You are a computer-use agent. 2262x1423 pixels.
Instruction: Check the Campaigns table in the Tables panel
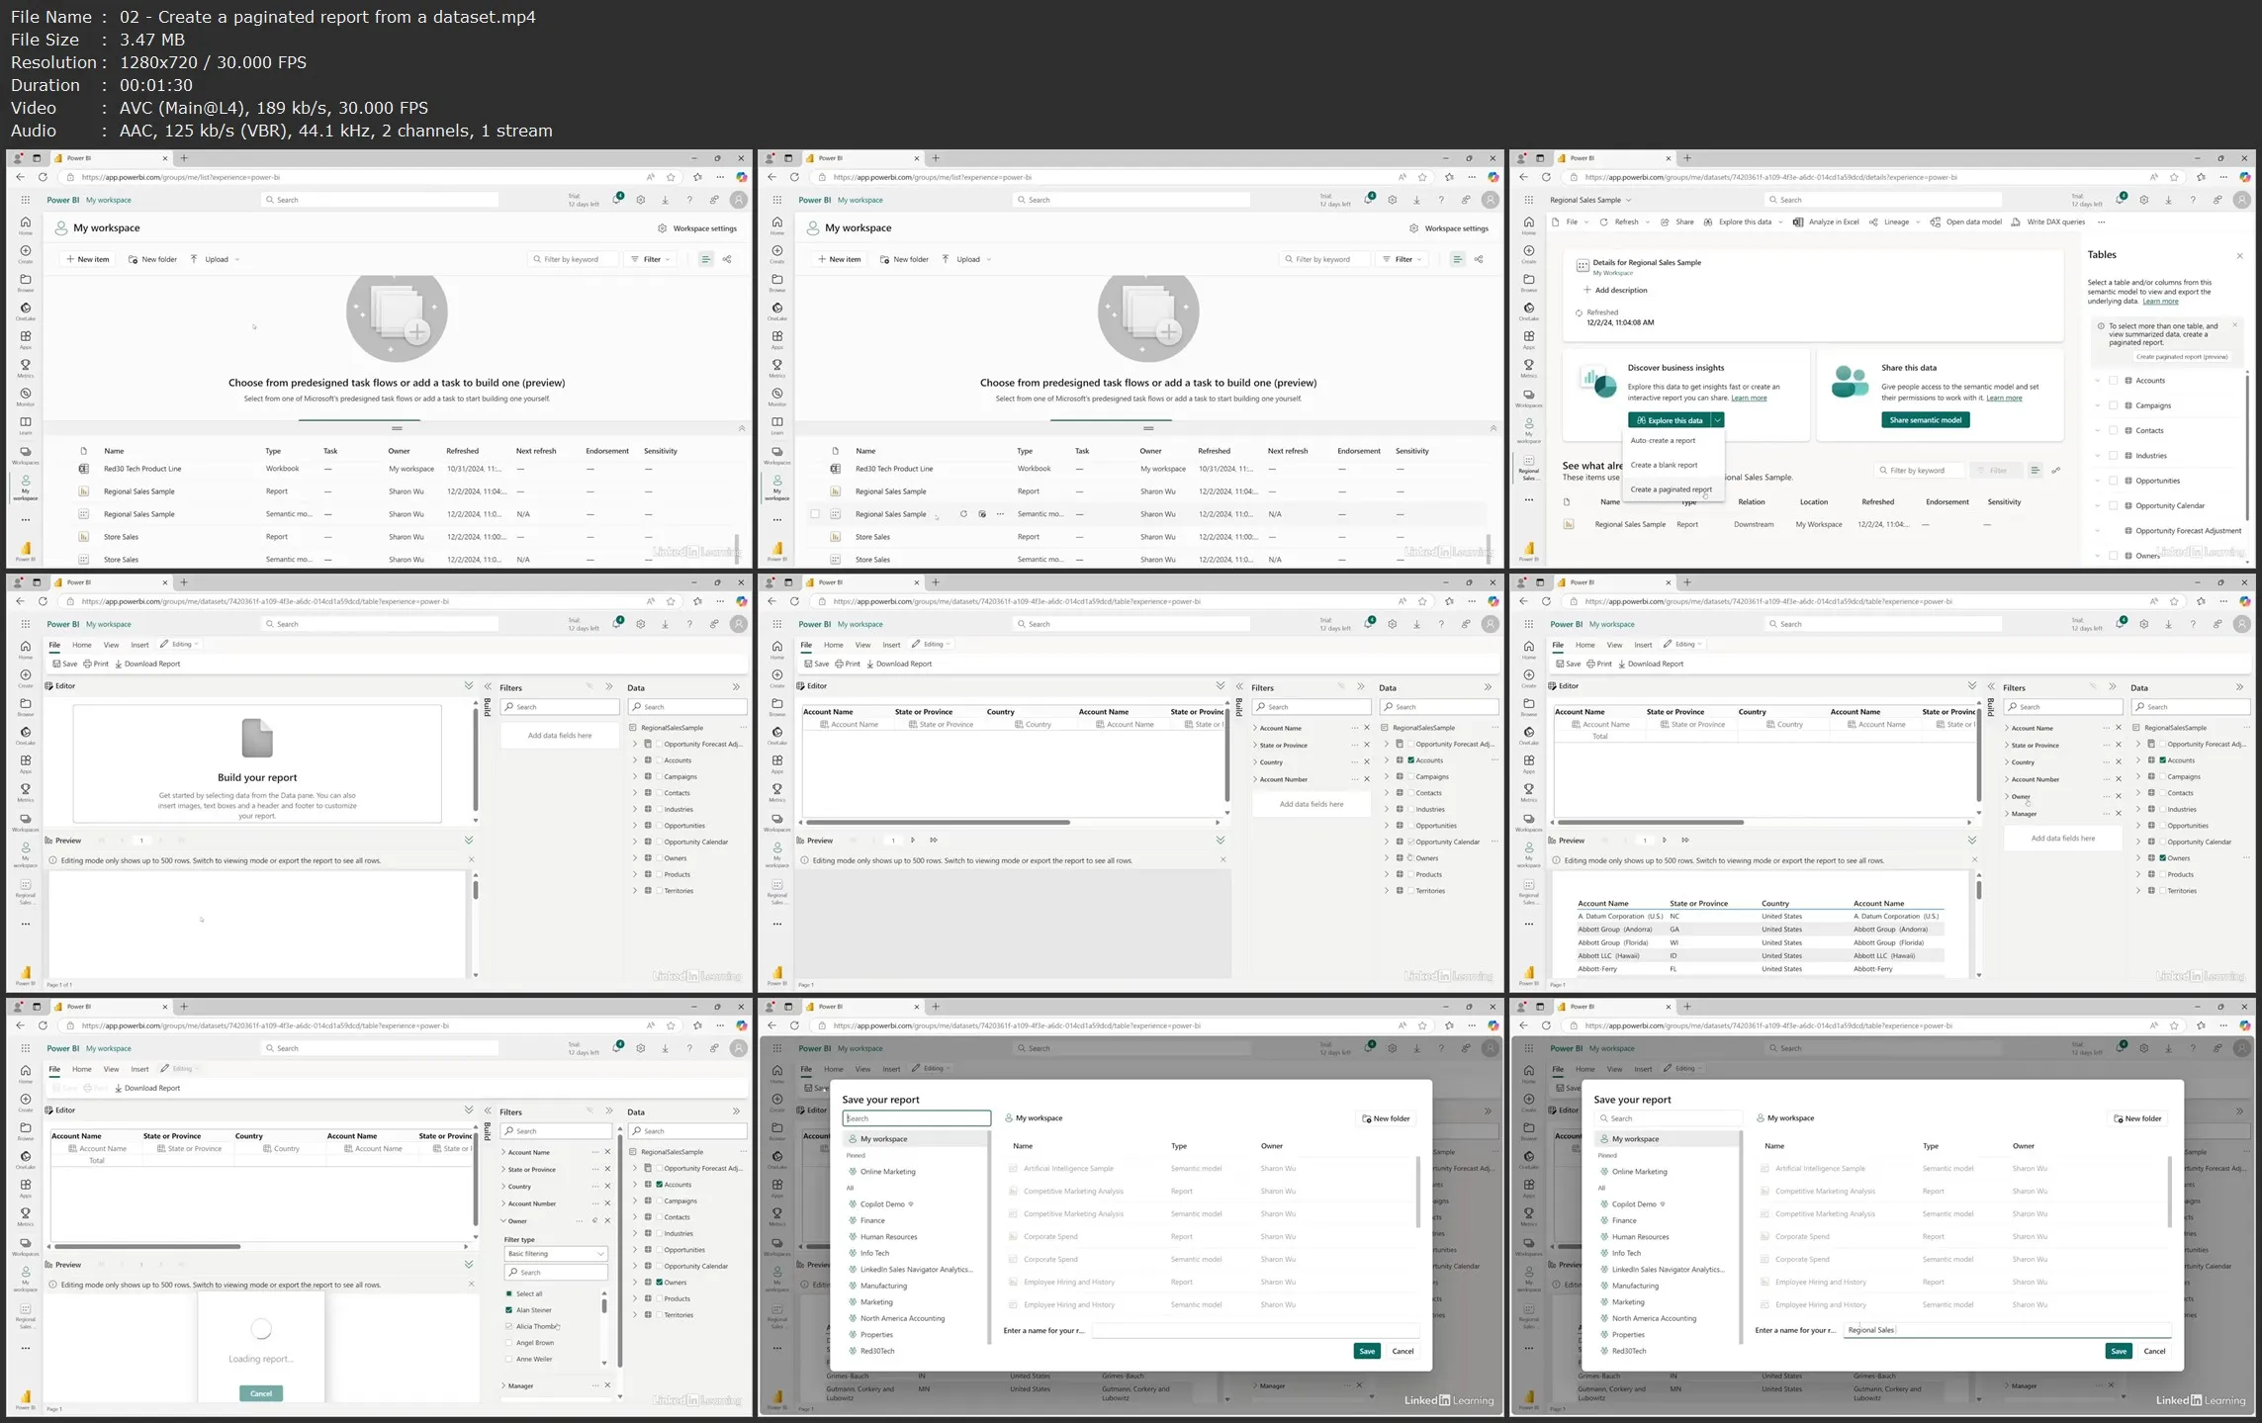click(x=2114, y=405)
